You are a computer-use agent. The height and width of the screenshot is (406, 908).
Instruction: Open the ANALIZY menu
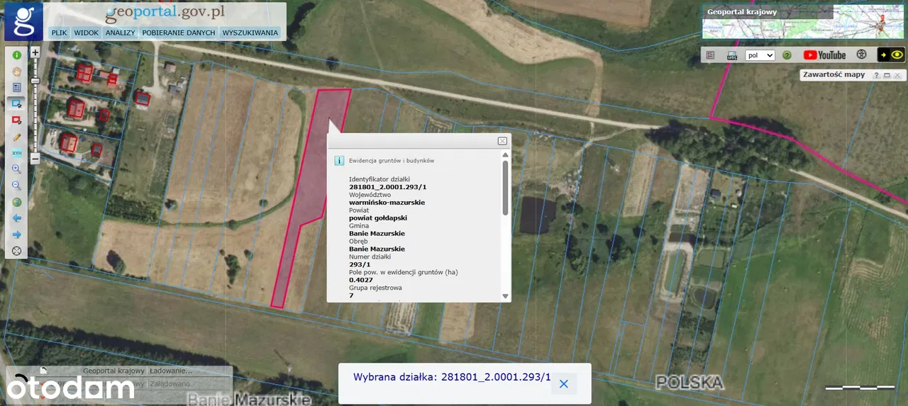120,33
